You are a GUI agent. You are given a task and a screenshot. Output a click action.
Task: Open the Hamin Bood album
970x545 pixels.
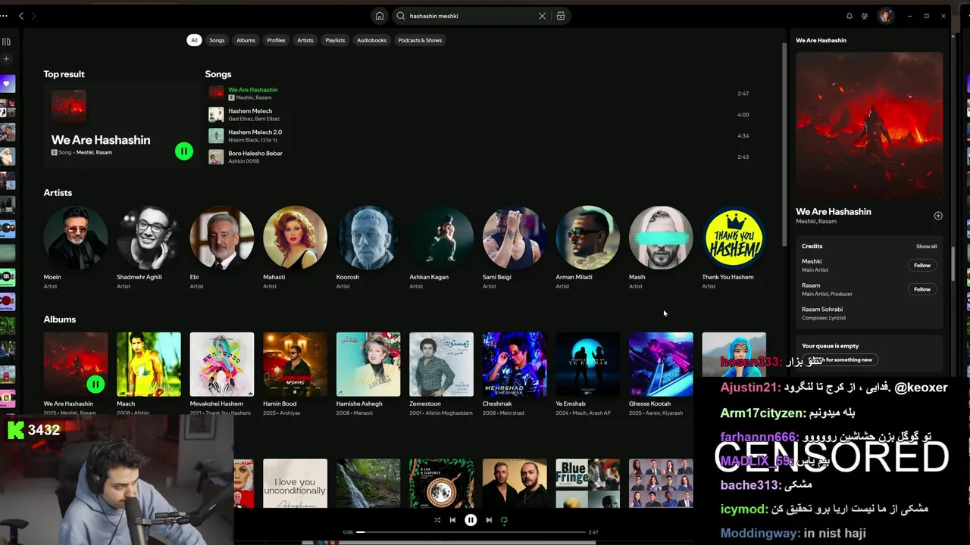295,364
